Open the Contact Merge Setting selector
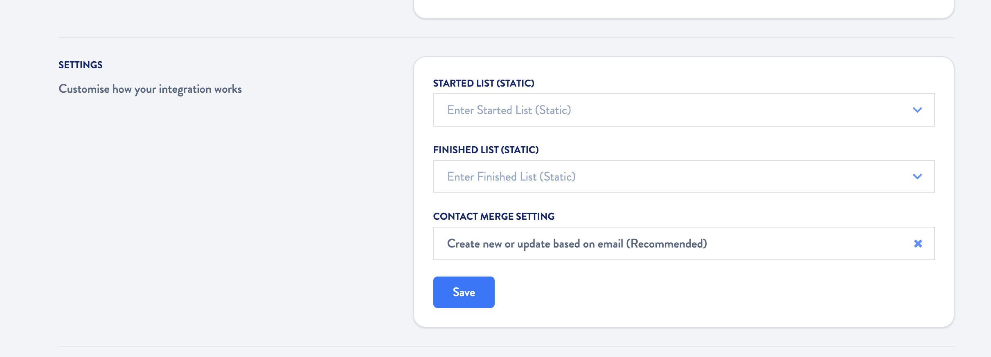Image resolution: width=991 pixels, height=357 pixels. coord(655,243)
